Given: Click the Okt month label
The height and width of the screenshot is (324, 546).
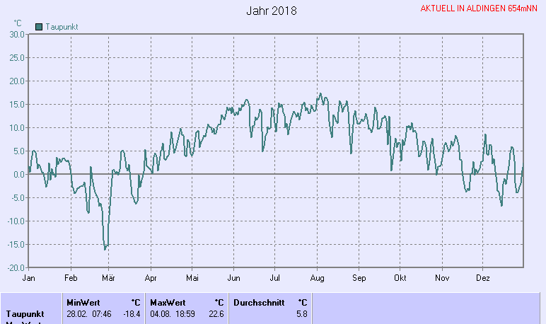Looking at the screenshot, I should [400, 278].
